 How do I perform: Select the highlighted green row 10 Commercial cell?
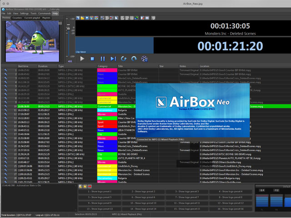click(x=107, y=106)
